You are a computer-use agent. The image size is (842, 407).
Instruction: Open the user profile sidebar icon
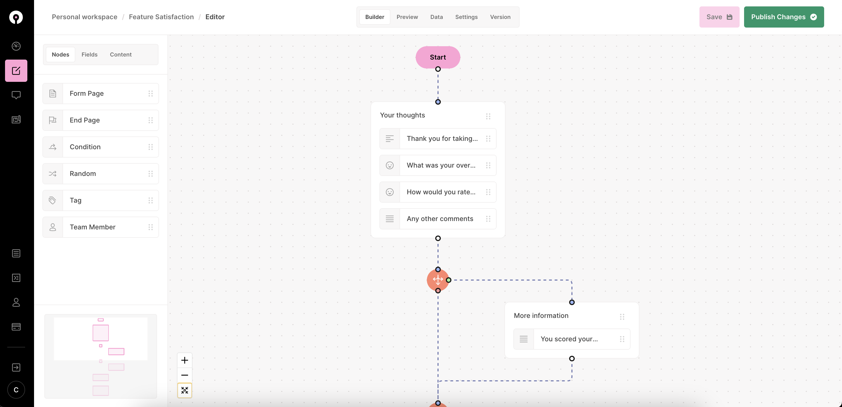[x=16, y=302]
